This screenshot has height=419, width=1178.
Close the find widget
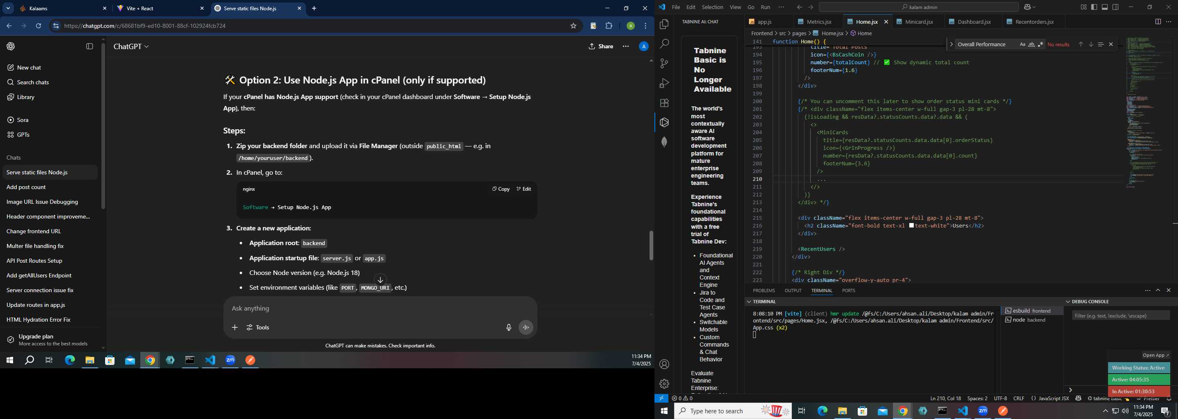1111,44
